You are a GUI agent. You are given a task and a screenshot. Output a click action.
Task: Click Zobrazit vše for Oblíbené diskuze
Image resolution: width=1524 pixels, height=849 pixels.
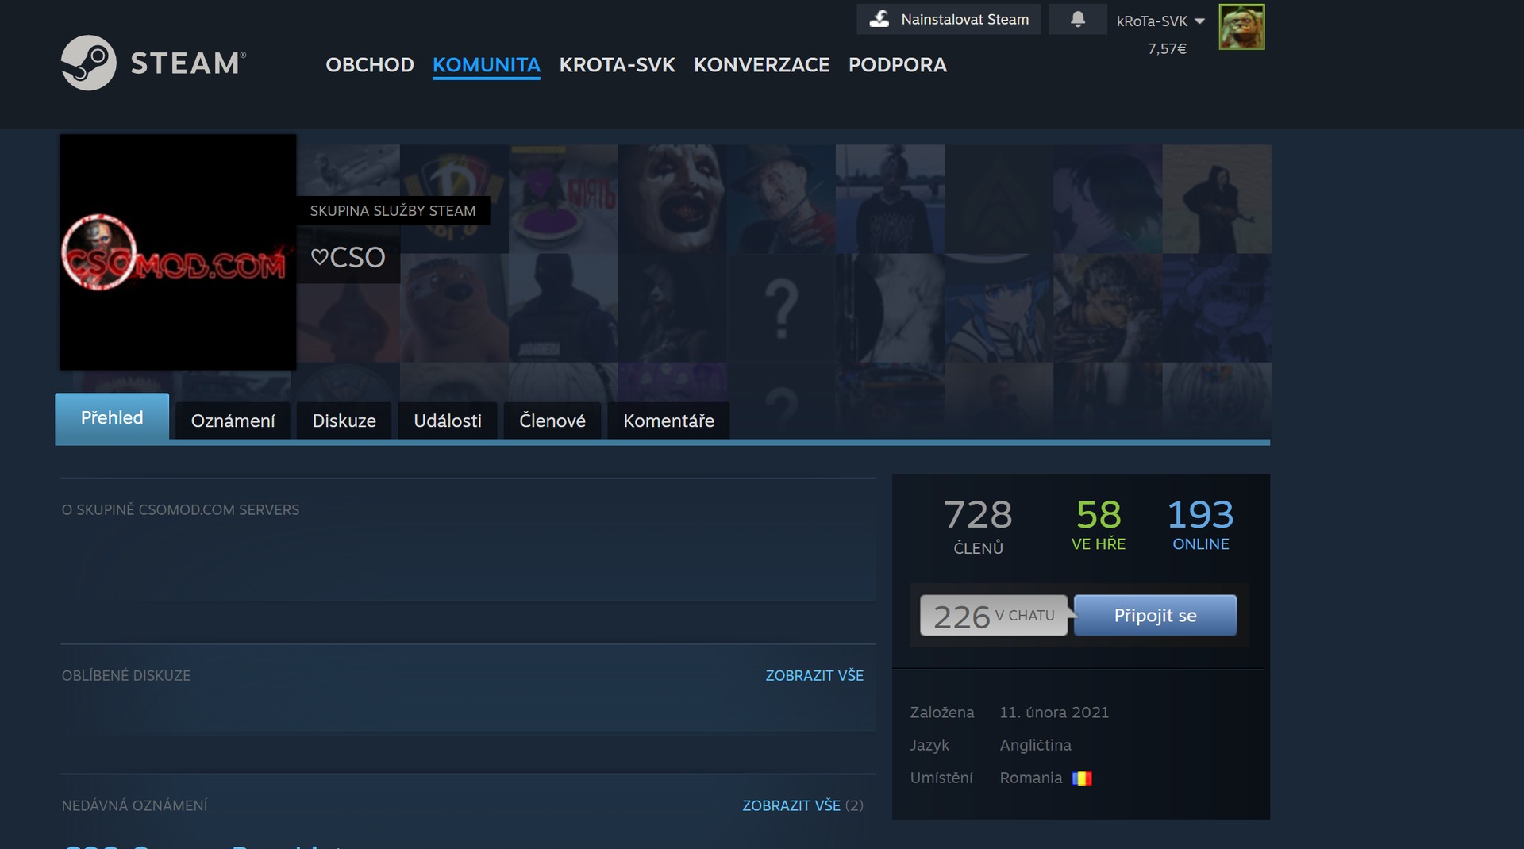(814, 675)
